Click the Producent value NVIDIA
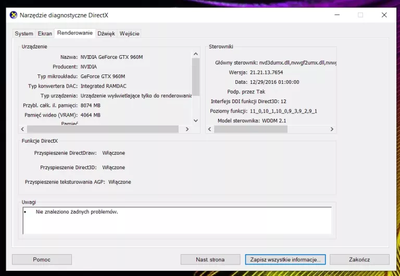 tap(89, 67)
